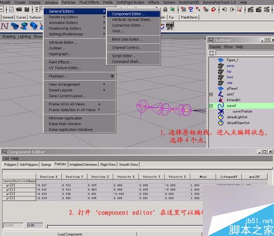Open Outliner Display menu
This screenshot has width=274, height=236.
pos(215,47)
